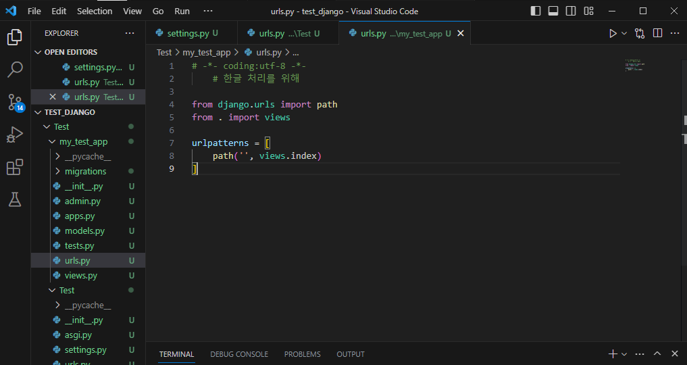Close urls.py in Open Editors list
Image resolution: width=687 pixels, height=365 pixels.
[x=53, y=97]
